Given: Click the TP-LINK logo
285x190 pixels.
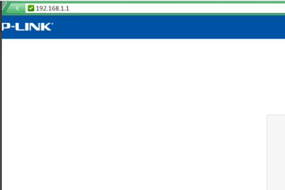Looking at the screenshot, I should [x=27, y=27].
